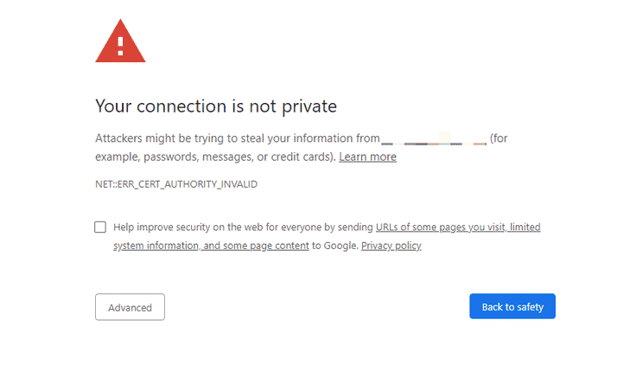This screenshot has height=365, width=630.
Task: Open the "URLs of some pages you visit" link
Action: [x=440, y=227]
